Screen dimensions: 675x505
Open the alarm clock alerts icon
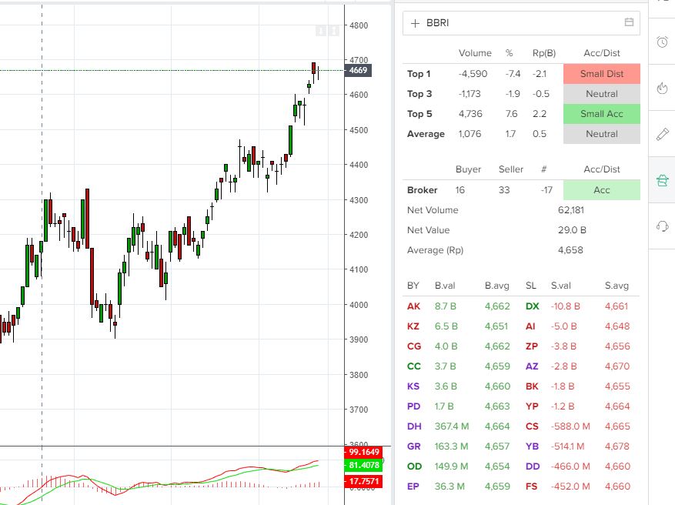662,42
